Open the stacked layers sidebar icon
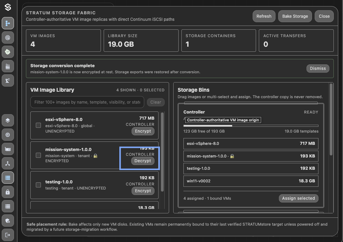Screen dimensions: 343x242 (x=8, y=120)
